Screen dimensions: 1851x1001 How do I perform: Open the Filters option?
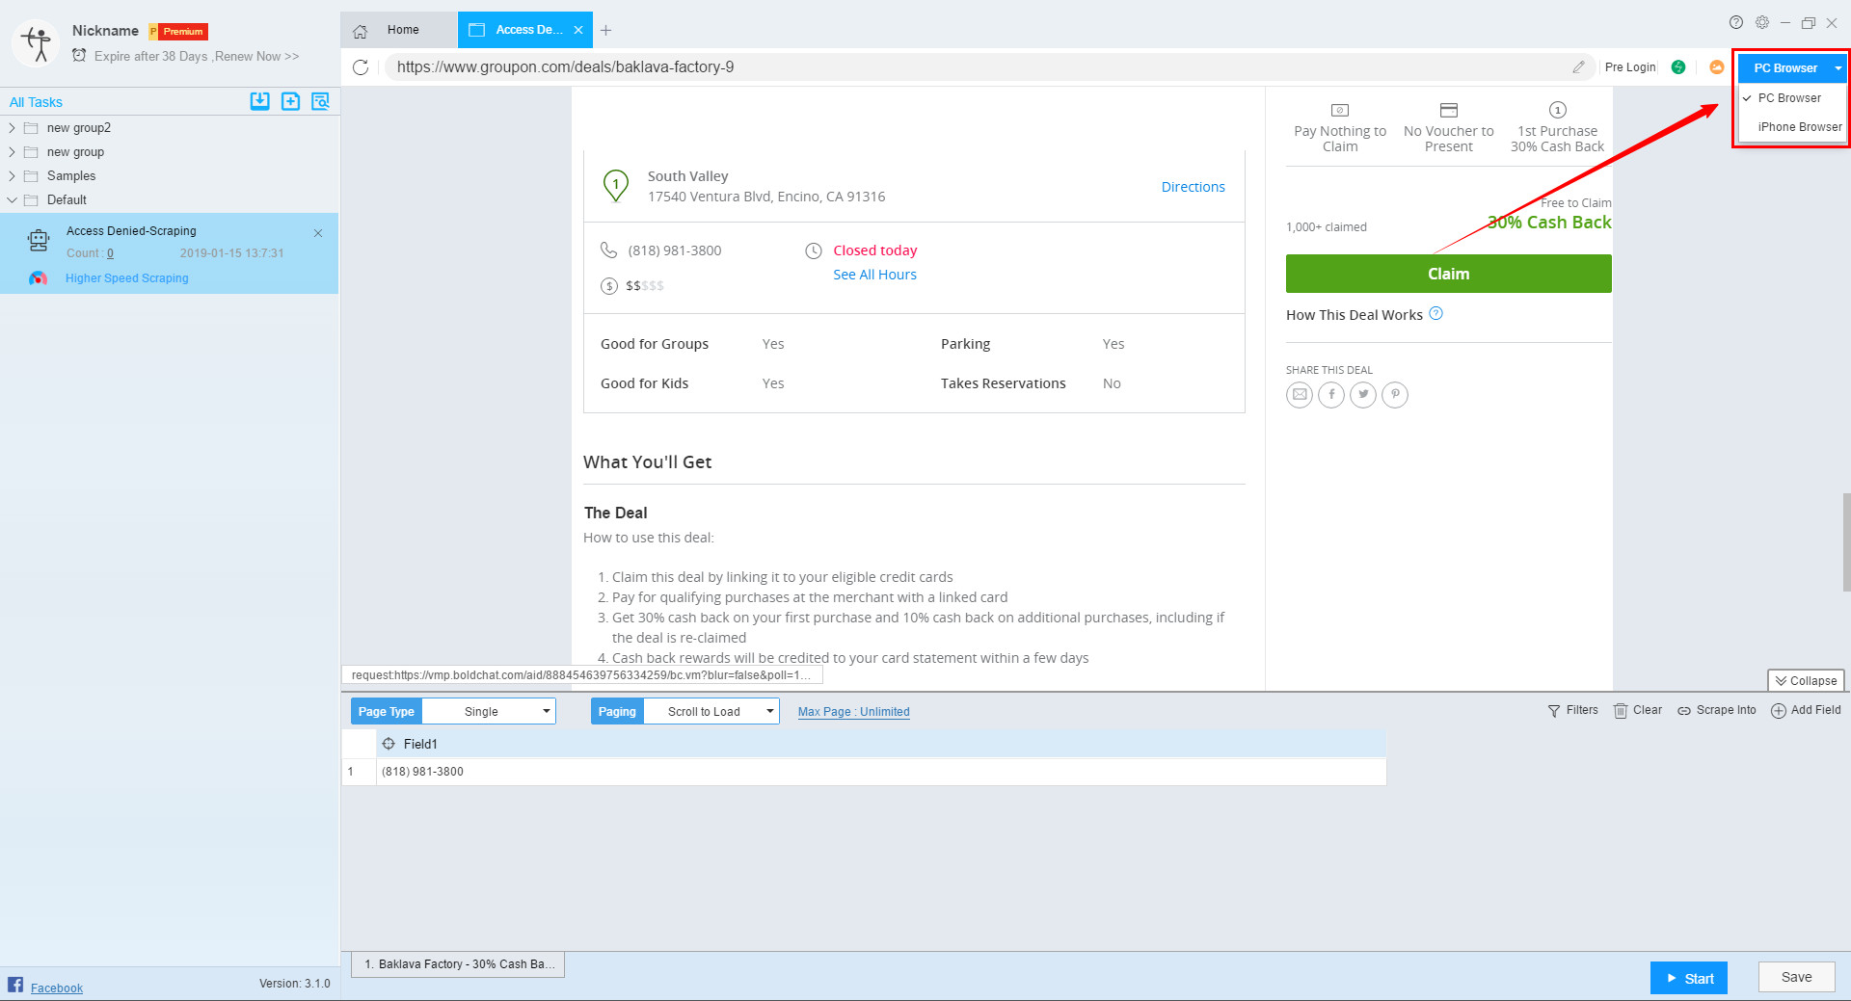click(x=1572, y=710)
